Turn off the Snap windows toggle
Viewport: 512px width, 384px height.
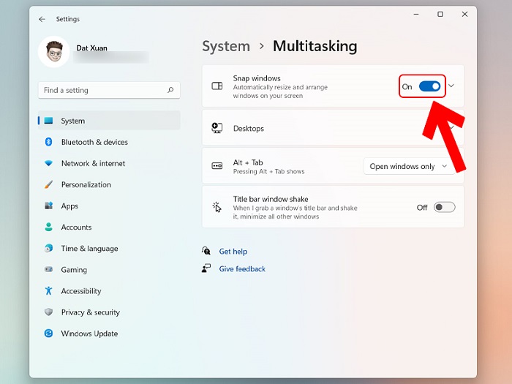click(430, 86)
